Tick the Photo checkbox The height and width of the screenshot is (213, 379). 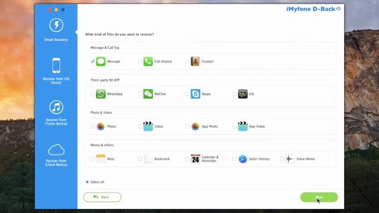(x=92, y=126)
